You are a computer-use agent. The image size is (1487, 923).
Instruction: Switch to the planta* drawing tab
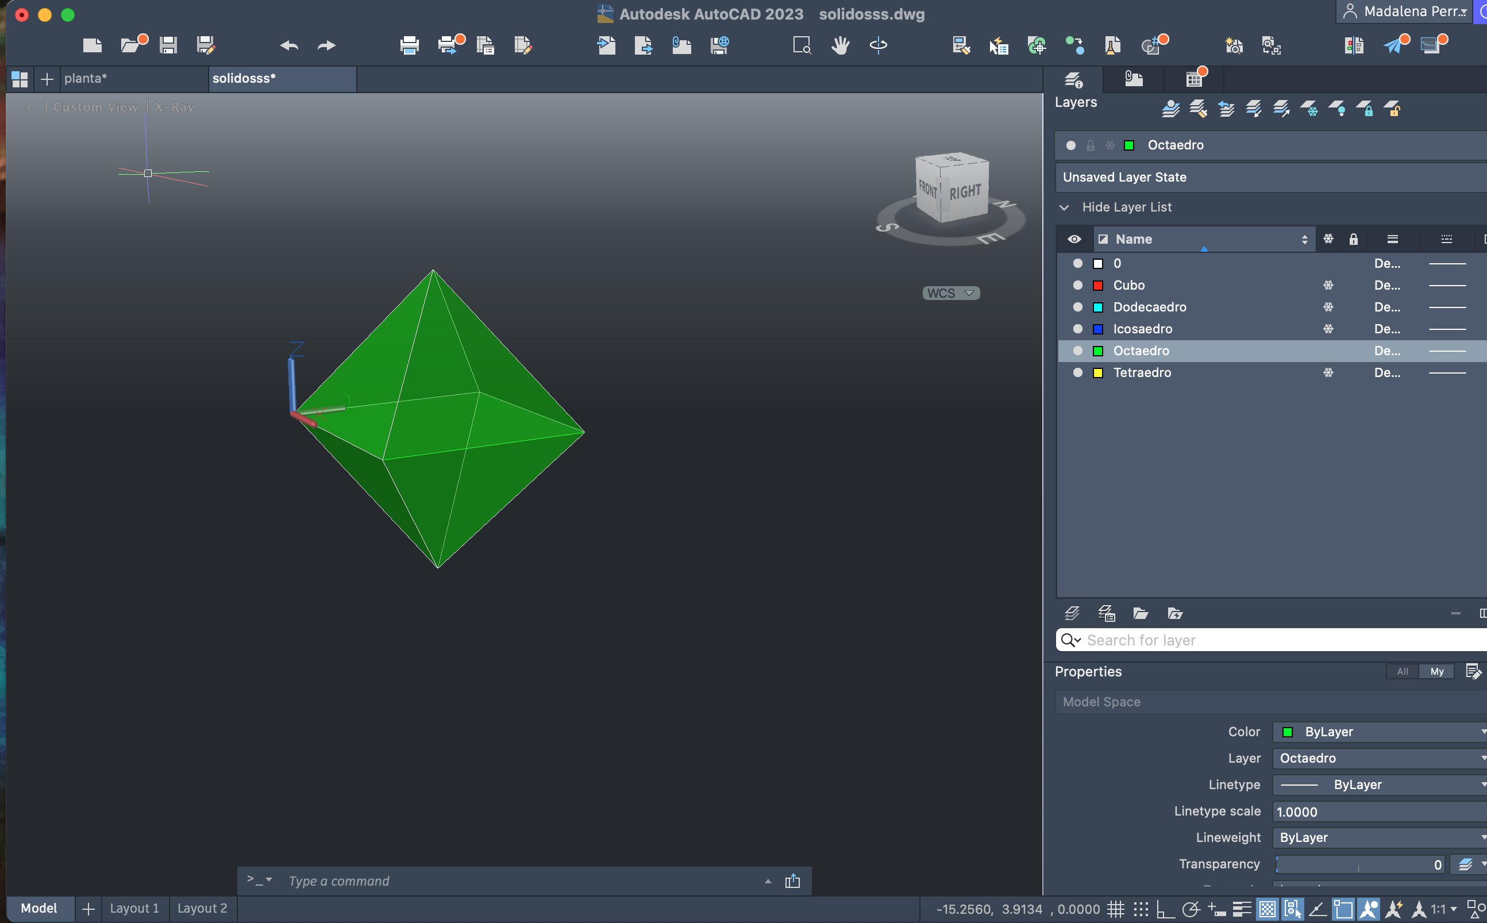(x=86, y=79)
